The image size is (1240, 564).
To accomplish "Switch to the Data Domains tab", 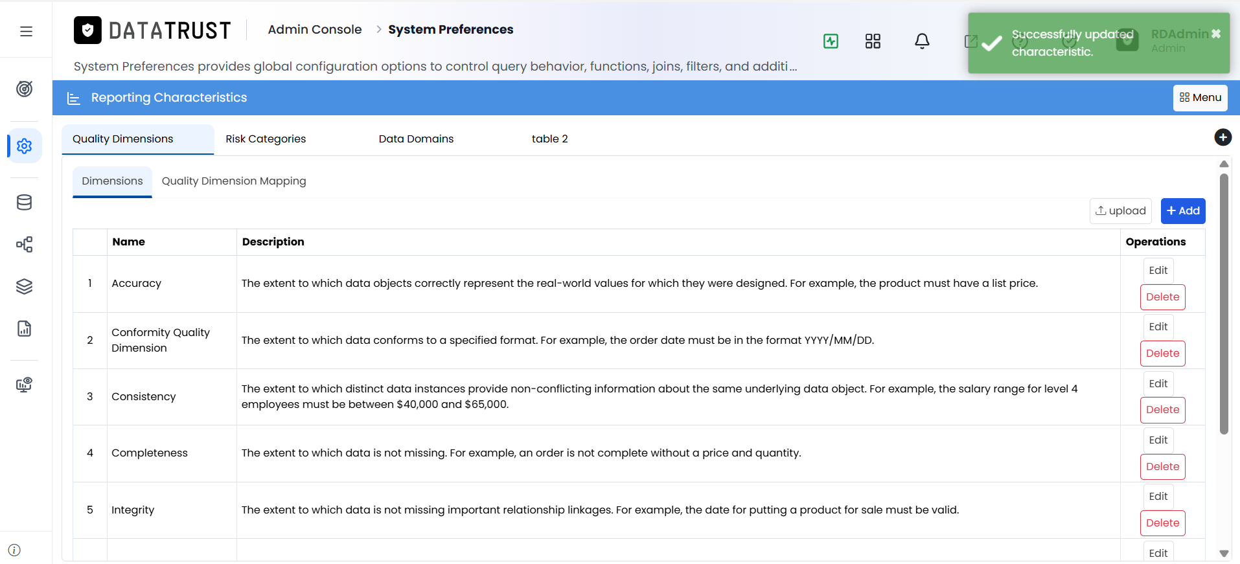I will coord(416,139).
